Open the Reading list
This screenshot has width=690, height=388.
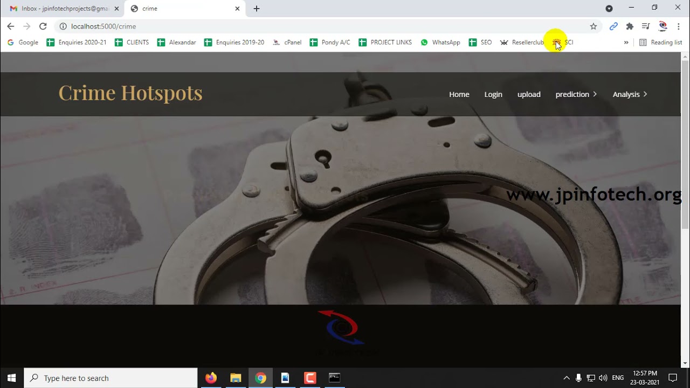coord(661,43)
